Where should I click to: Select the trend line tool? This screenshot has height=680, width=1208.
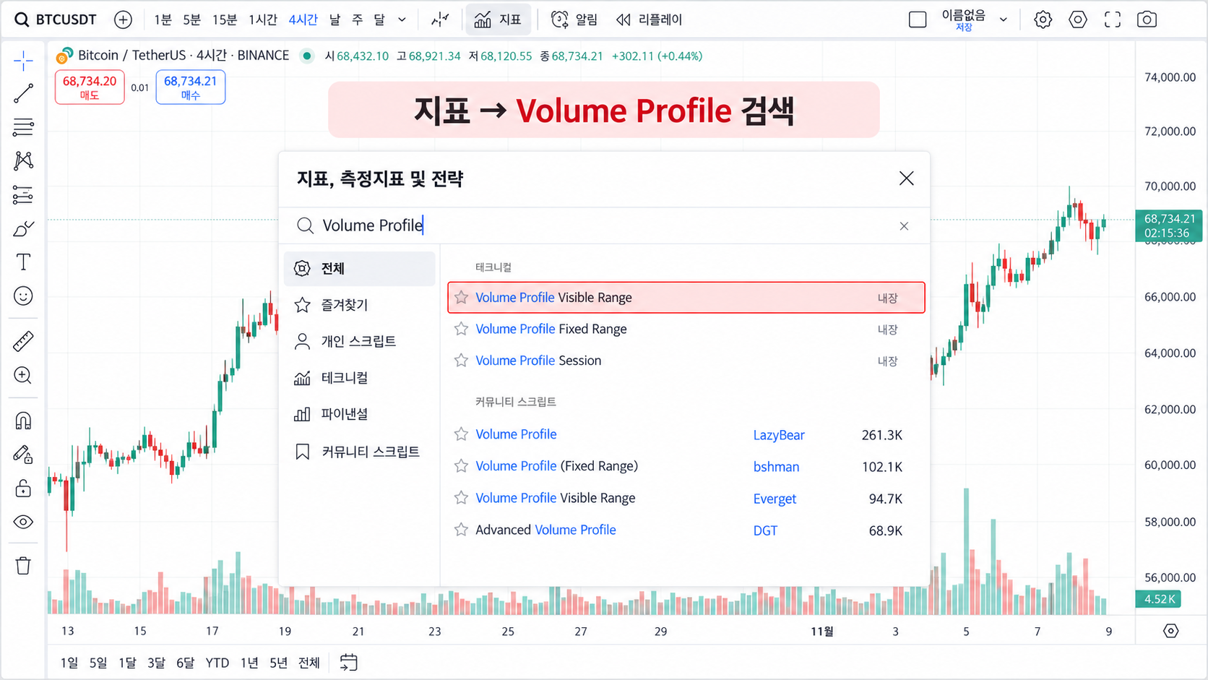tap(23, 93)
